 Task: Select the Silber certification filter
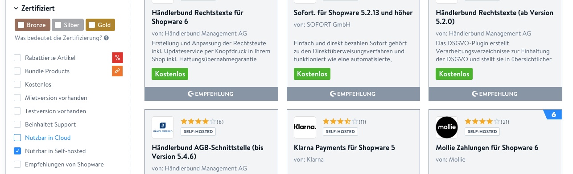pos(68,25)
